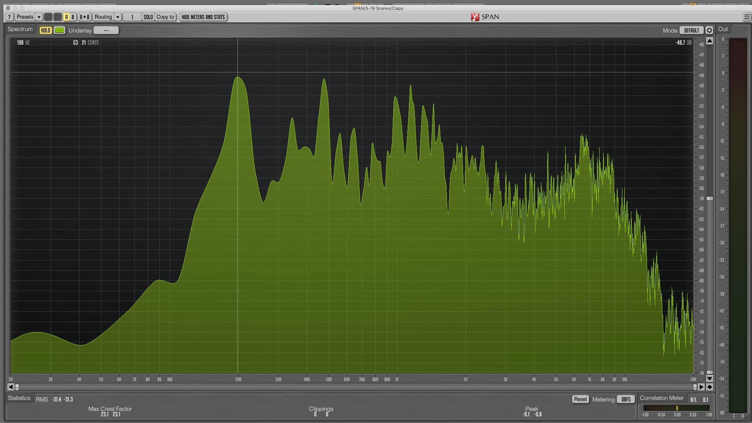Click the vertical range scroll-down arrow
Screen dimensions: 752x423
click(710, 379)
